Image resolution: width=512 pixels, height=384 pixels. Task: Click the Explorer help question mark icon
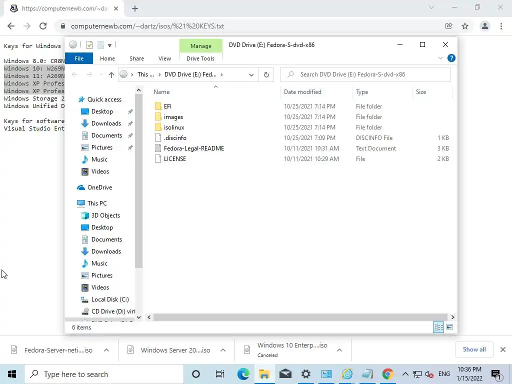click(451, 58)
